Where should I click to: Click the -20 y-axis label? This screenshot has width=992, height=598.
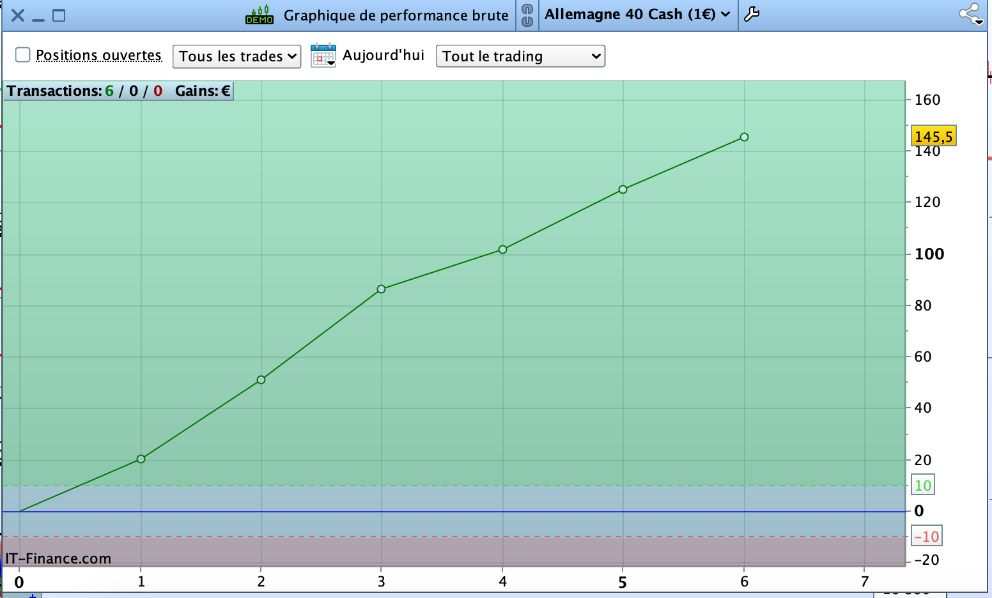coord(927,560)
